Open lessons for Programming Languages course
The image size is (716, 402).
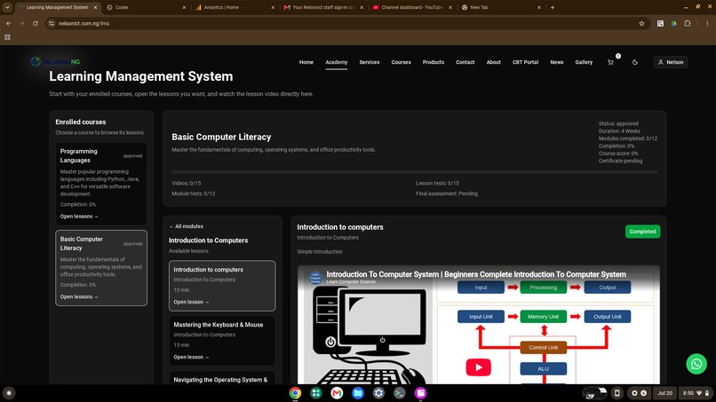coord(79,217)
